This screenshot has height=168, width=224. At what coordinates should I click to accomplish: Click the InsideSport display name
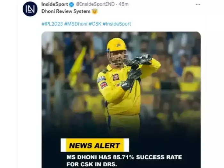pos(54,4)
